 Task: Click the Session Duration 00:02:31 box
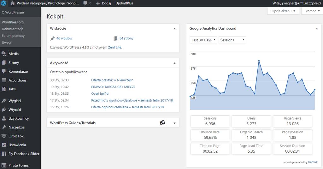pyautogui.click(x=292, y=149)
